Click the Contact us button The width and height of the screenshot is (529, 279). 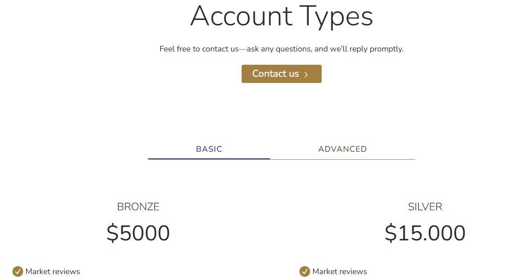tap(281, 74)
